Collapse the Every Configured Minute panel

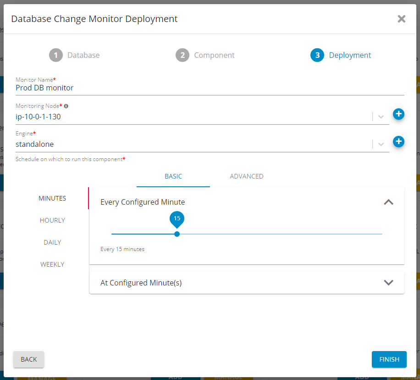point(388,202)
